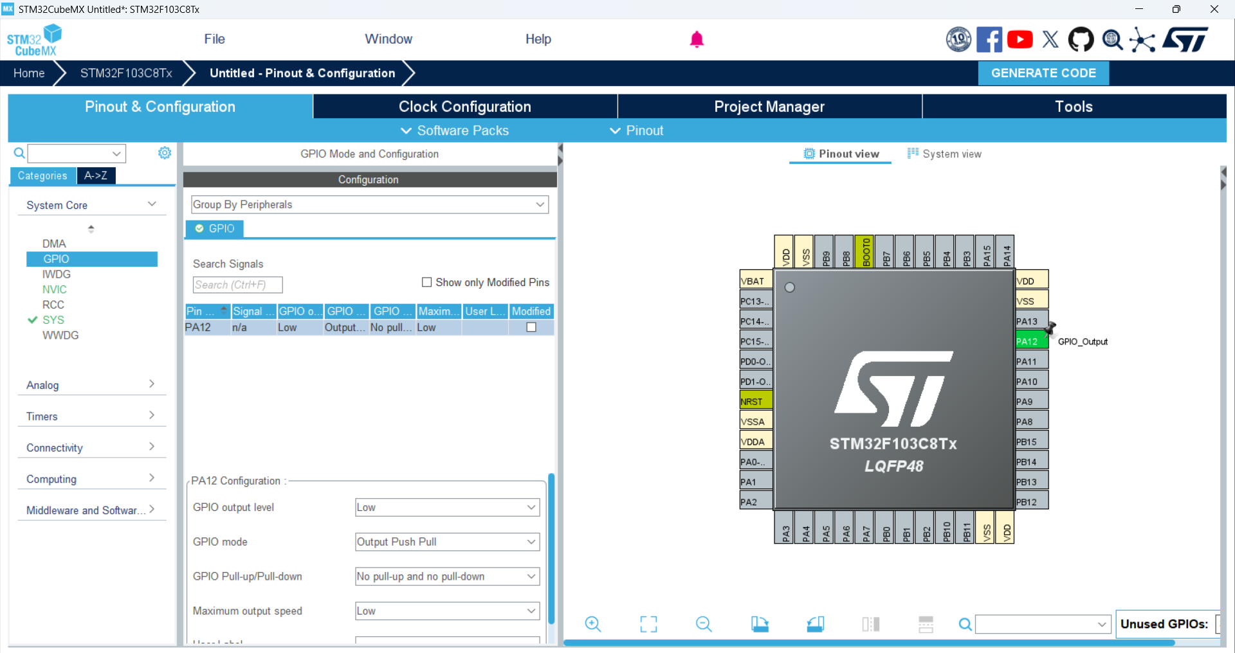This screenshot has width=1235, height=653.
Task: Click the pinout view horizontal scrollbar
Action: (868, 643)
